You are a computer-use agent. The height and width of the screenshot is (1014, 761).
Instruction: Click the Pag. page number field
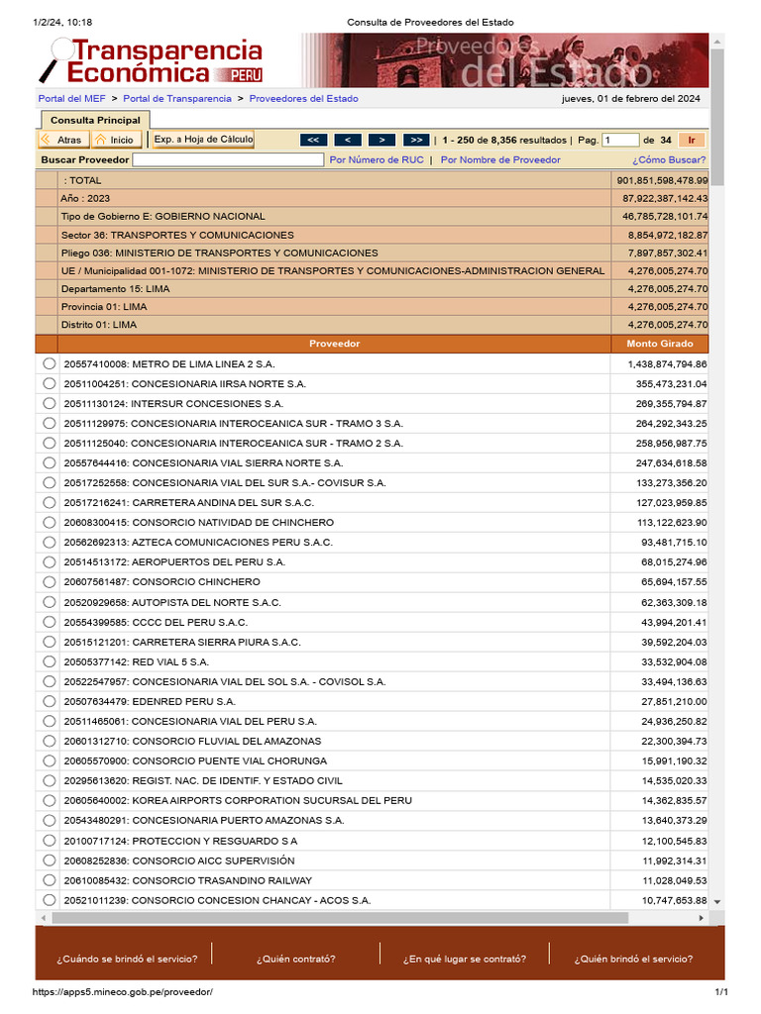pyautogui.click(x=620, y=140)
